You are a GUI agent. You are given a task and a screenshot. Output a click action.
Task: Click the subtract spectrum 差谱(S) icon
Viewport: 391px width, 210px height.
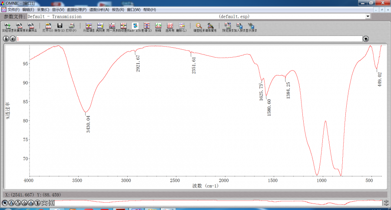[147, 27]
